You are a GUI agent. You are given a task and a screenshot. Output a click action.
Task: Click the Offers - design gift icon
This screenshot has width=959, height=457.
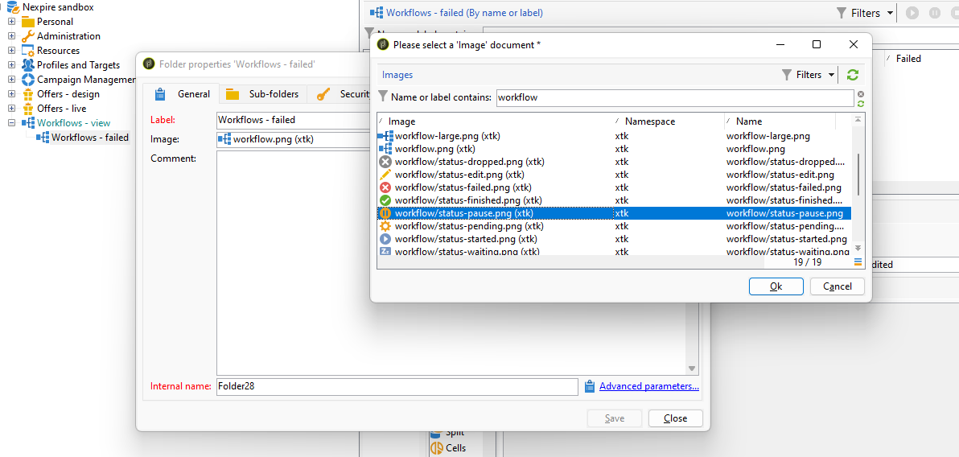pyautogui.click(x=28, y=94)
